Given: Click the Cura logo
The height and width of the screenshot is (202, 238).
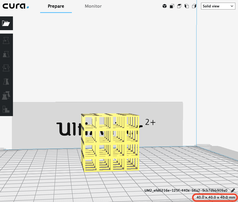Looking at the screenshot, I should 16,6.
